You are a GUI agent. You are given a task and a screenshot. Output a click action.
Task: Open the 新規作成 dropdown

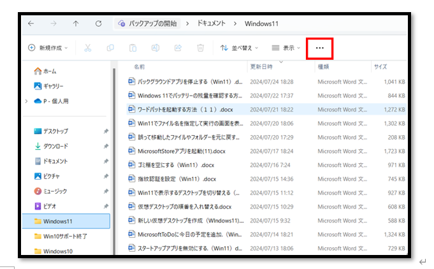pos(48,48)
